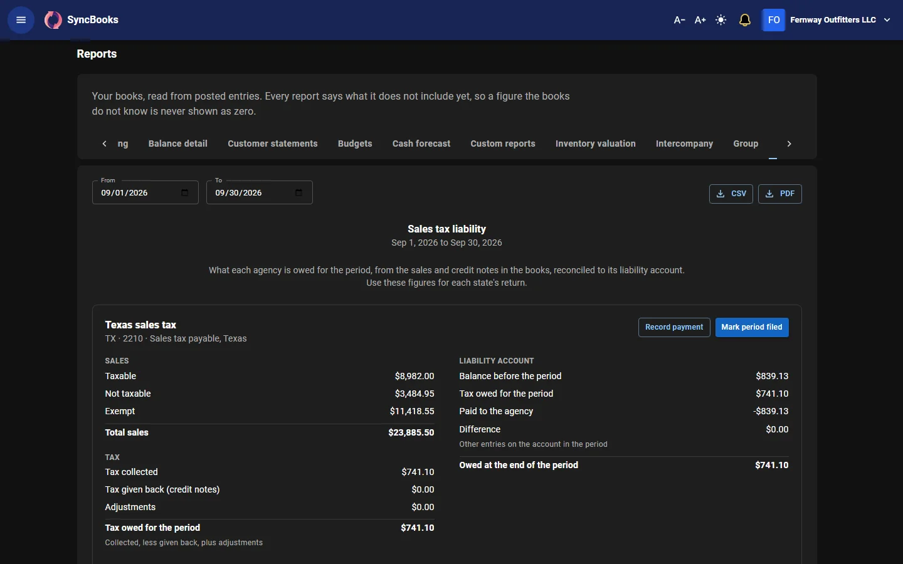The width and height of the screenshot is (903, 564).
Task: Export the report as PDF
Action: [780, 194]
